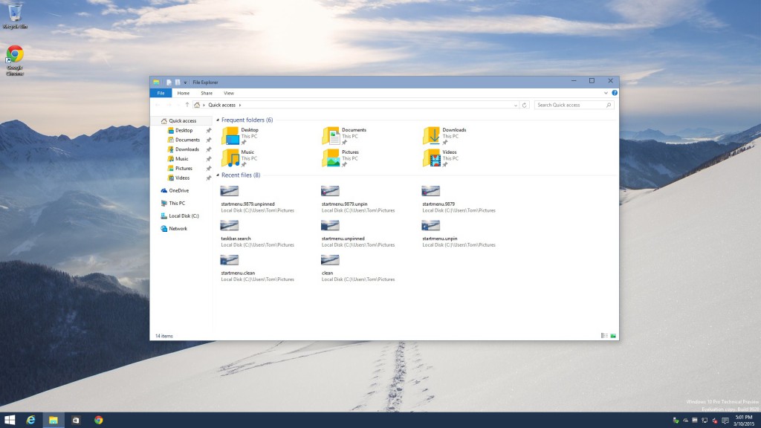Screen dimensions: 761x428
Task: Refresh the Quick access view
Action: [524, 106]
